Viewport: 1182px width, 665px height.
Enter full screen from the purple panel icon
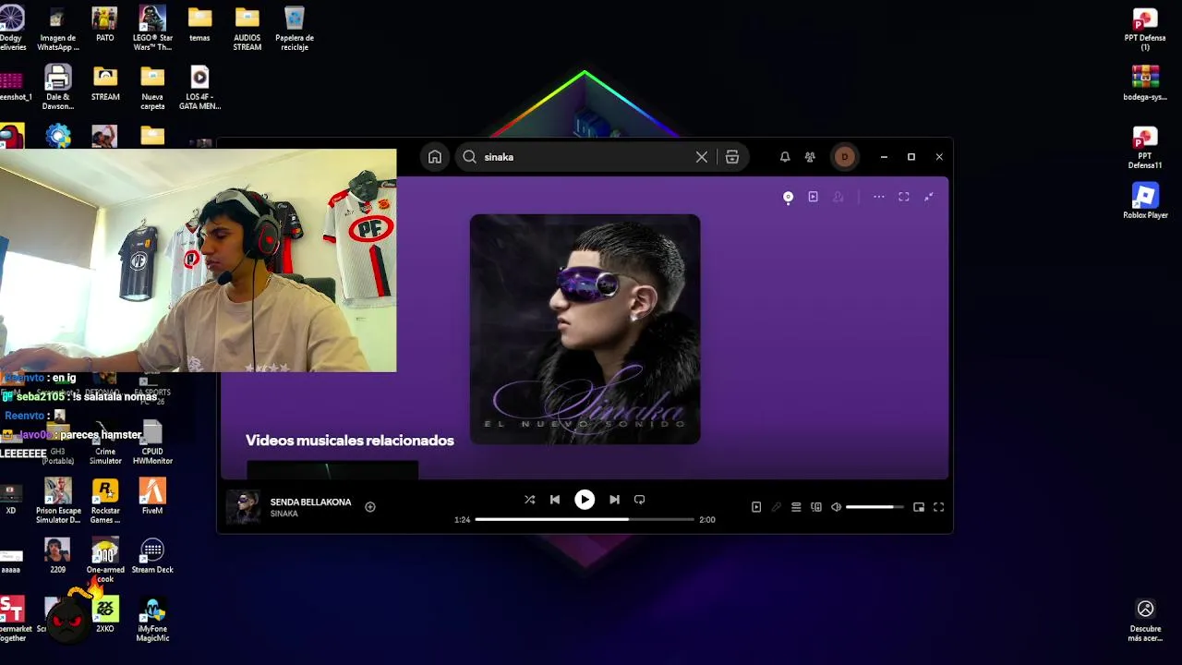click(904, 197)
